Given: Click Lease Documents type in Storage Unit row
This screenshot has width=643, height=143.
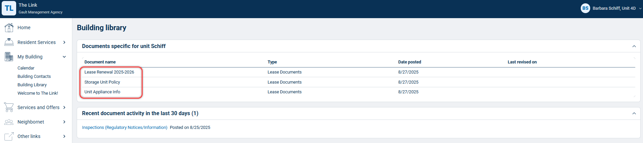Looking at the screenshot, I should click(285, 82).
